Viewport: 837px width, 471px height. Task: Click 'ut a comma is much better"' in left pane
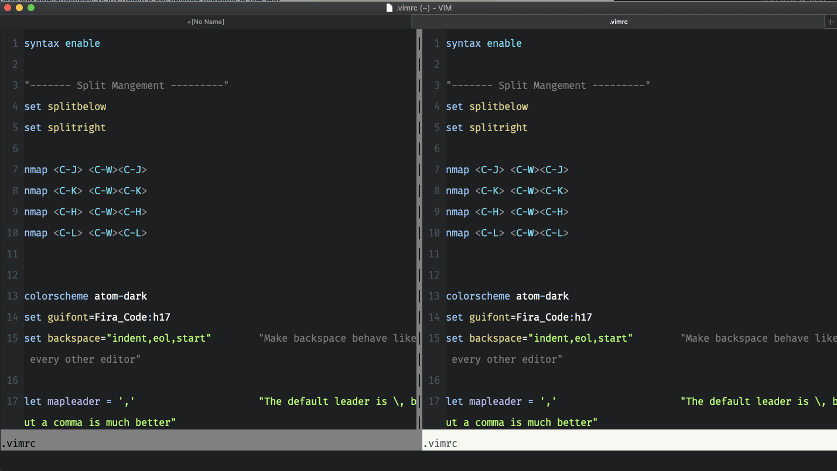100,422
